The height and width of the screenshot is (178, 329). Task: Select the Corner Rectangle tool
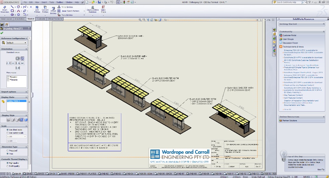[12, 11]
